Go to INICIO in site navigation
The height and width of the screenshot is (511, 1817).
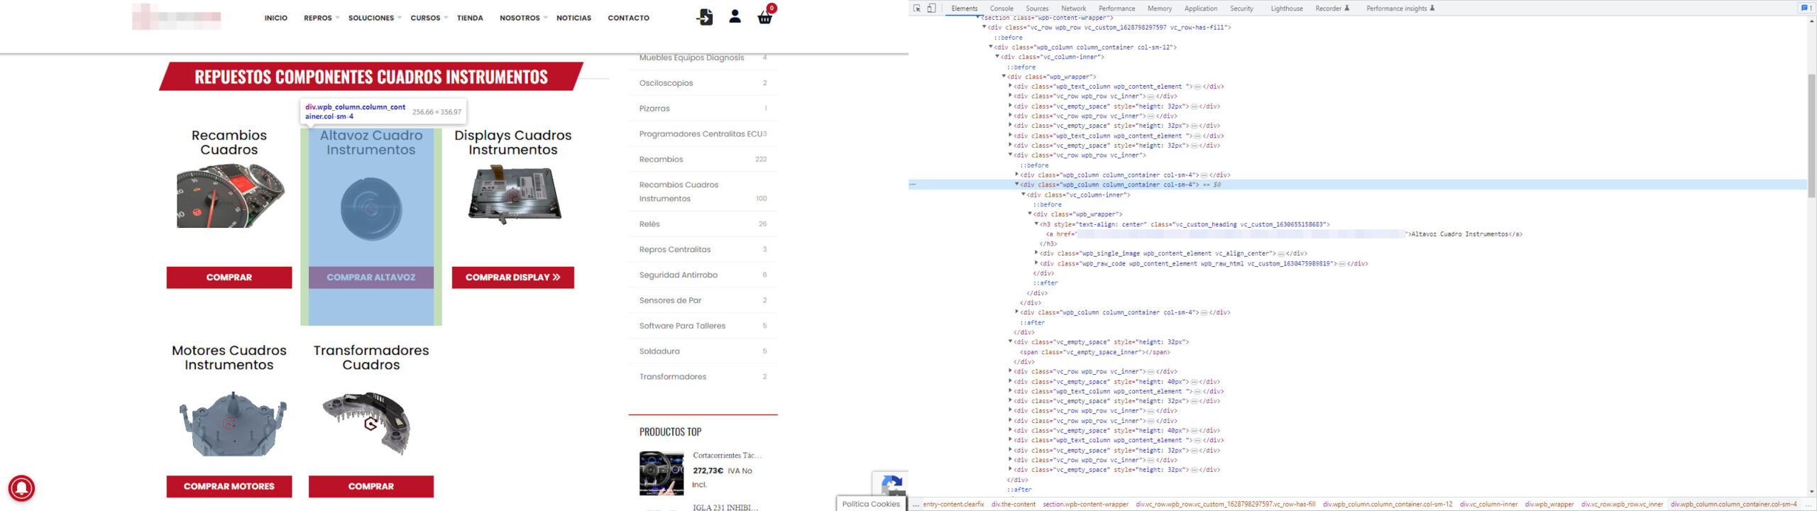pyautogui.click(x=276, y=18)
